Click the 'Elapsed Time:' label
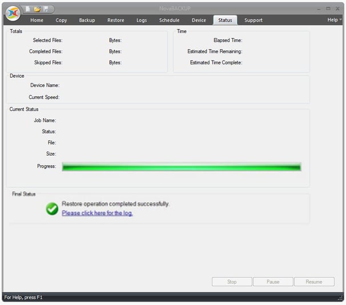Viewport: 346px width, 305px height. 228,40
